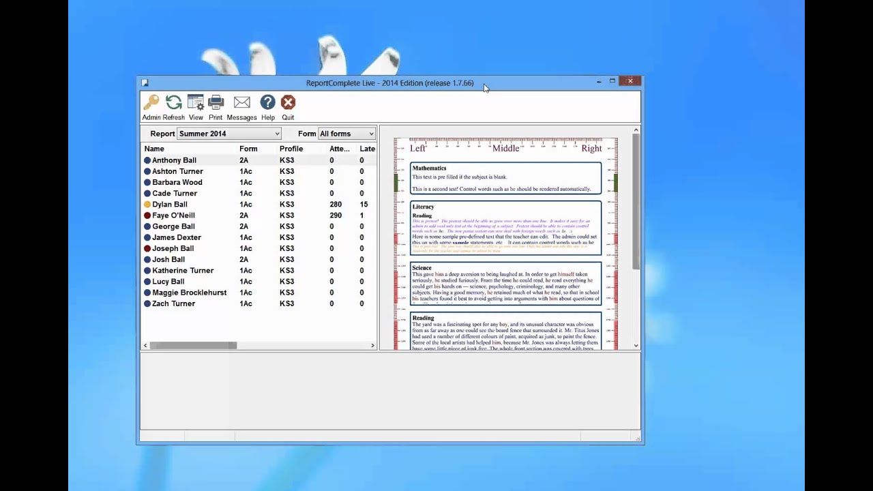Click the late count 15

pyautogui.click(x=364, y=205)
